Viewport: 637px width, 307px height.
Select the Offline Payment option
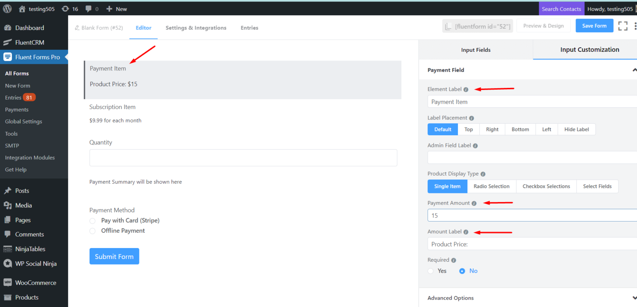(x=92, y=231)
